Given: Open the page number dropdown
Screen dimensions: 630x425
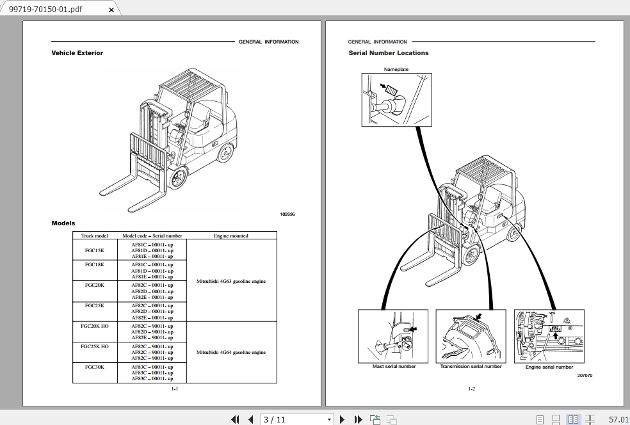Looking at the screenshot, I should click(x=328, y=419).
